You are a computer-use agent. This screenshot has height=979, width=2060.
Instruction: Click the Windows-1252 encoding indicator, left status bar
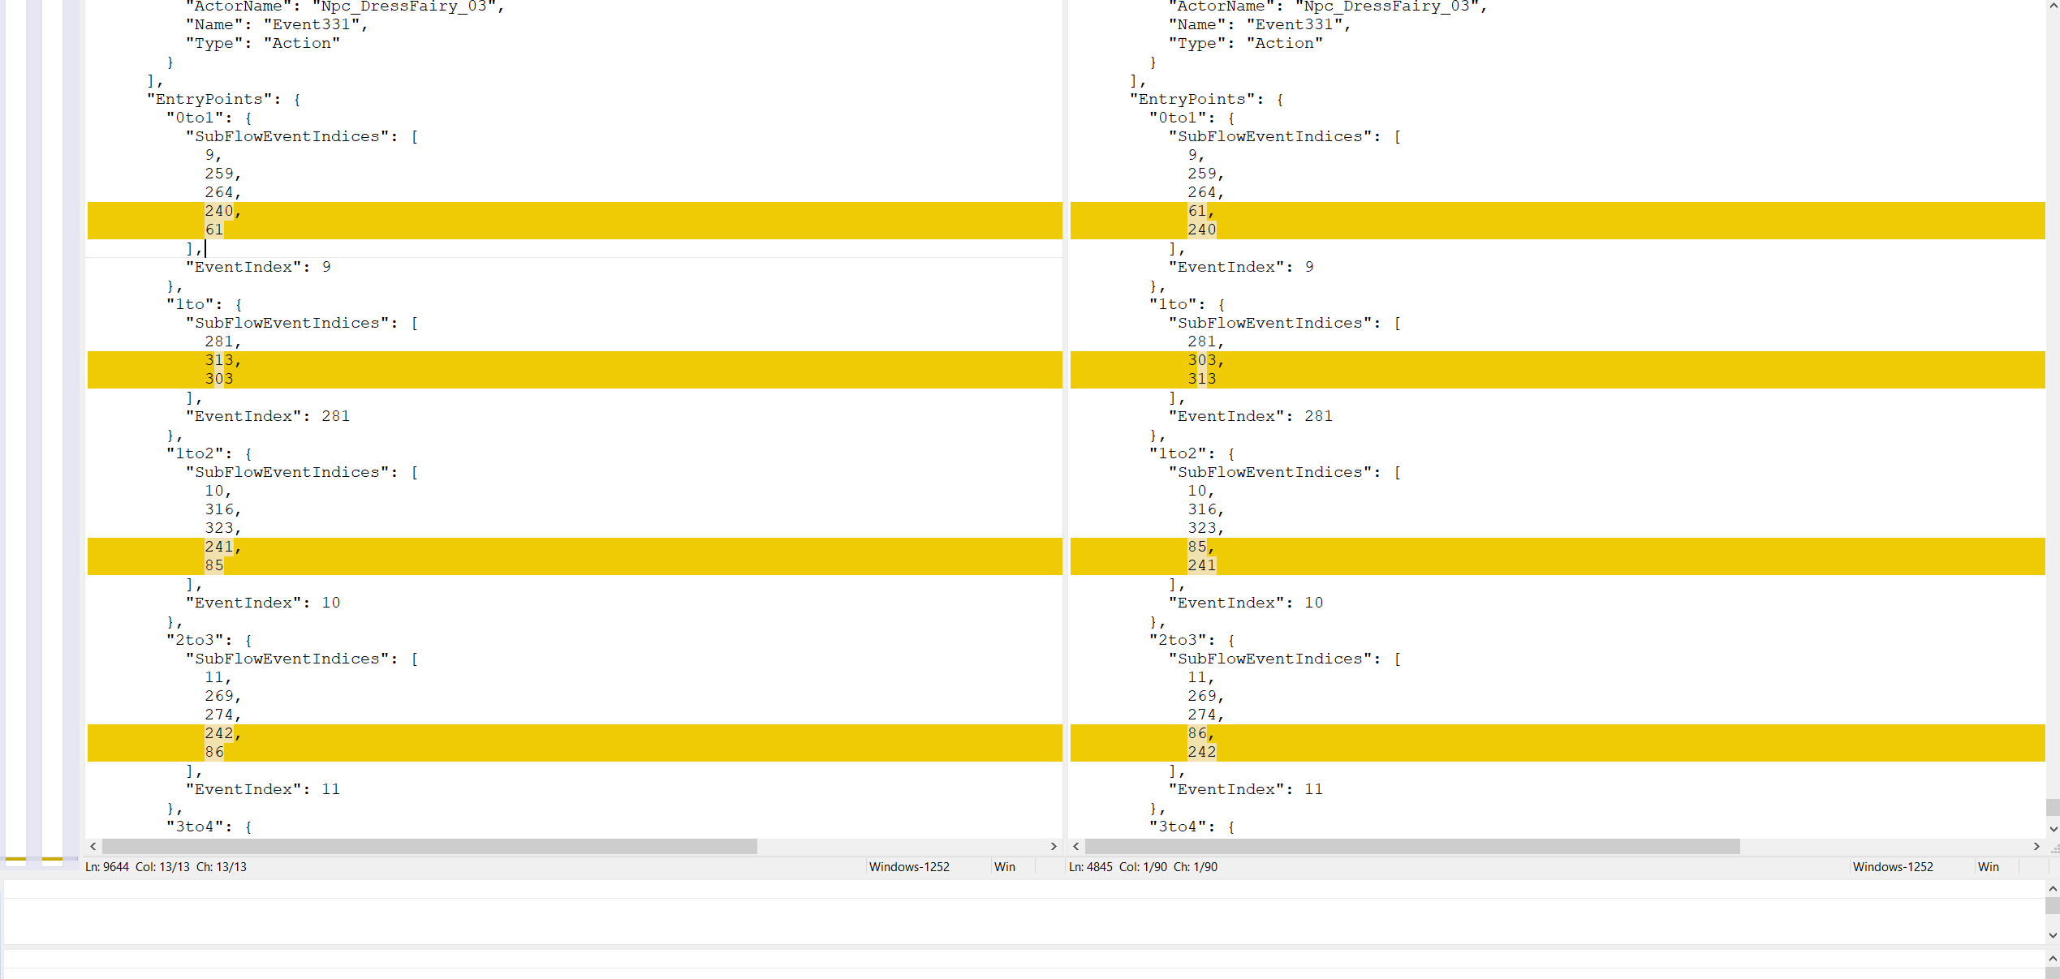(909, 866)
